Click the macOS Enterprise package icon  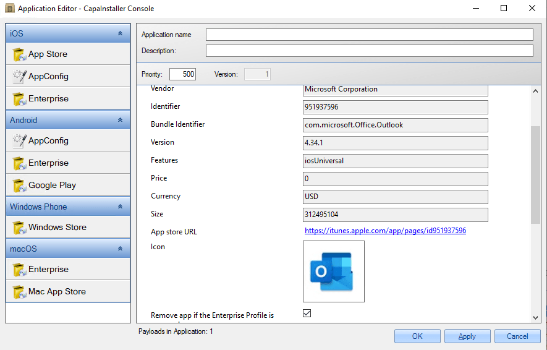(x=19, y=270)
